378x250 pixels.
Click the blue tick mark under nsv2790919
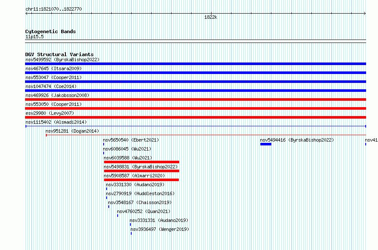tap(107, 198)
